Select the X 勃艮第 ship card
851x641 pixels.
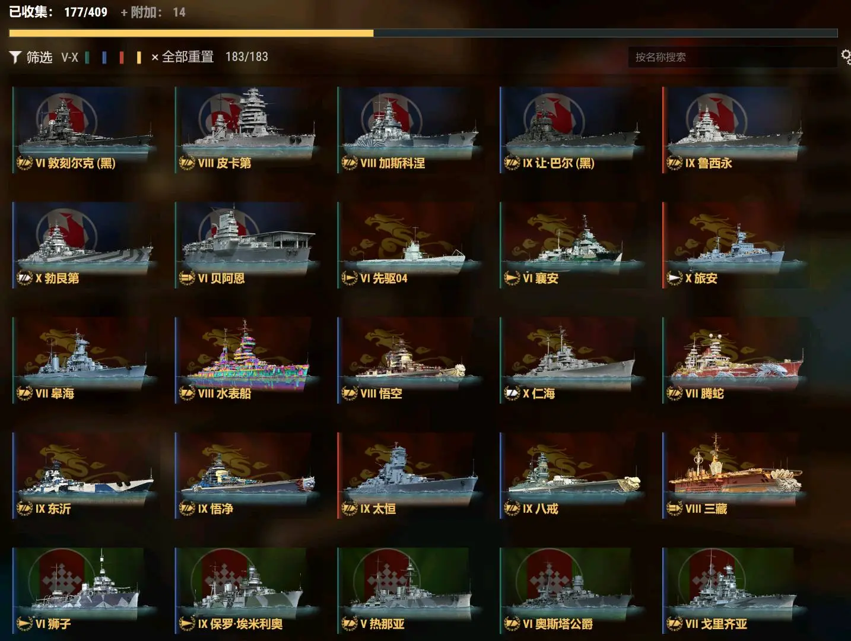click(x=82, y=245)
